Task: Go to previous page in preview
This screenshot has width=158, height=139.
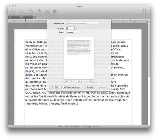Action: 71,82
